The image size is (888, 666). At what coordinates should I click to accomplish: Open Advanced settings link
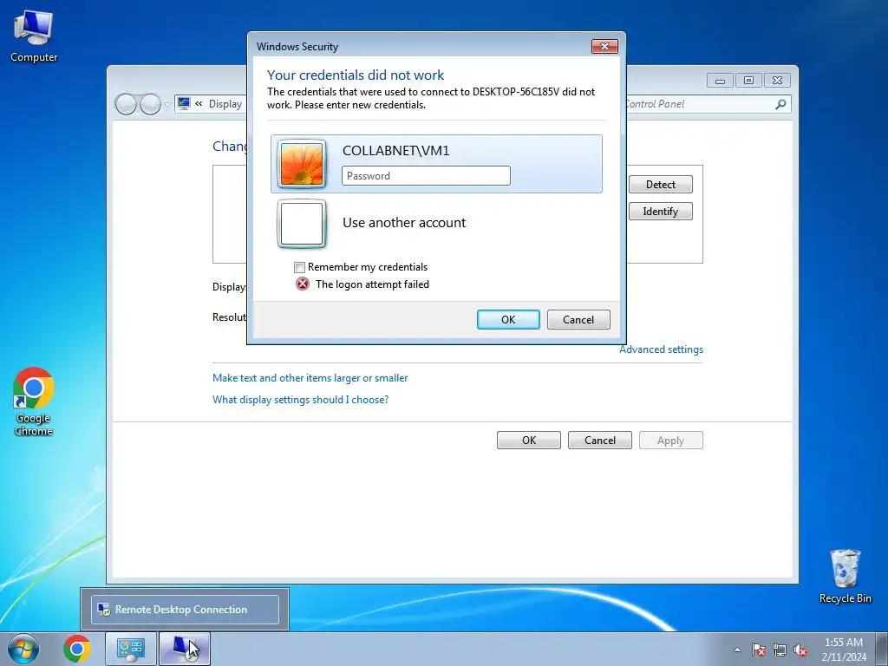coord(661,349)
